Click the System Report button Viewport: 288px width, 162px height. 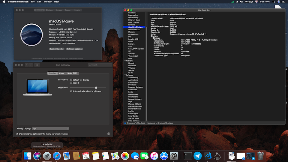pos(57,49)
